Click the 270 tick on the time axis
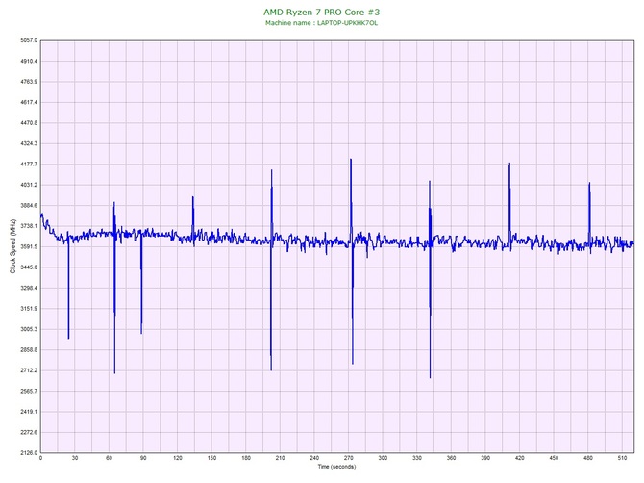The height and width of the screenshot is (483, 644). (348, 458)
